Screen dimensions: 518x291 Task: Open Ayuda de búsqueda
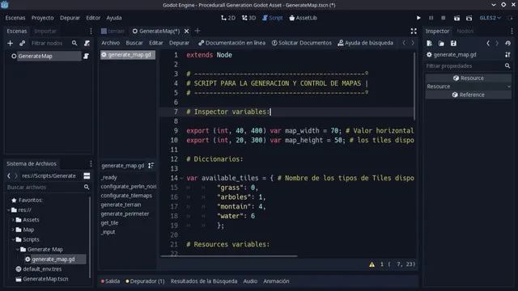pyautogui.click(x=365, y=43)
